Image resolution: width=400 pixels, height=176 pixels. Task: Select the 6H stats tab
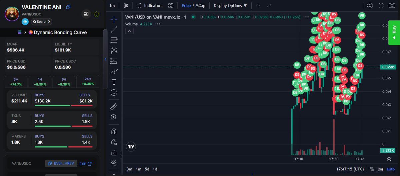tap(64, 81)
